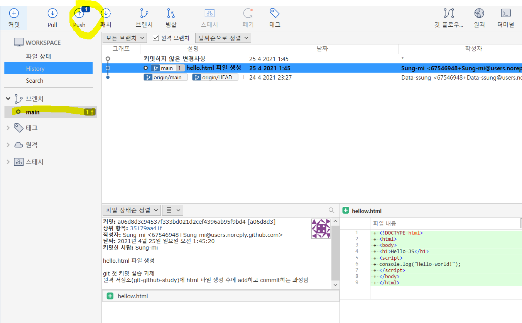Select Search in the workspace sidebar

pyautogui.click(x=35, y=81)
